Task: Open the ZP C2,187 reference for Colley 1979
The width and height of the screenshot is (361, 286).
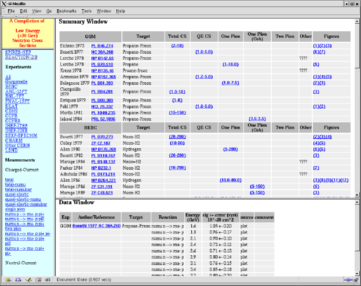Action: click(101, 143)
